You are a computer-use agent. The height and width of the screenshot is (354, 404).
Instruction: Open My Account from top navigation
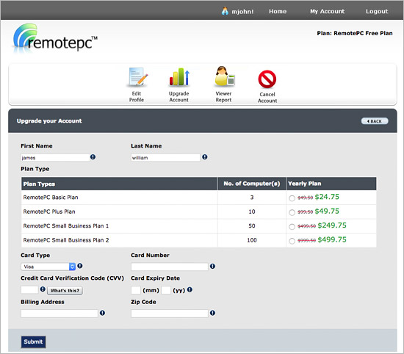tap(327, 11)
